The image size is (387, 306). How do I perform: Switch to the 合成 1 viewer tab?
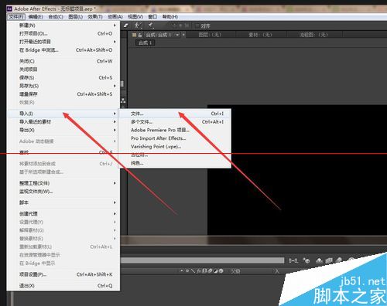pyautogui.click(x=146, y=42)
